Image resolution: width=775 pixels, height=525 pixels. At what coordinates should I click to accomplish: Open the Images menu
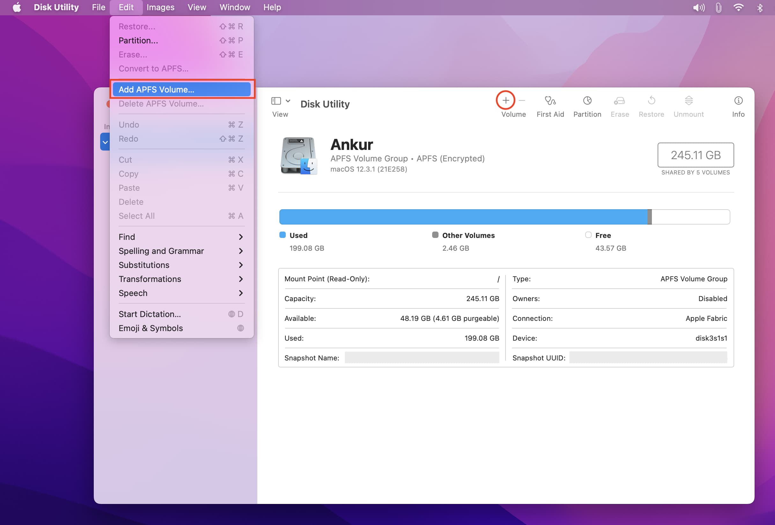pyautogui.click(x=160, y=7)
